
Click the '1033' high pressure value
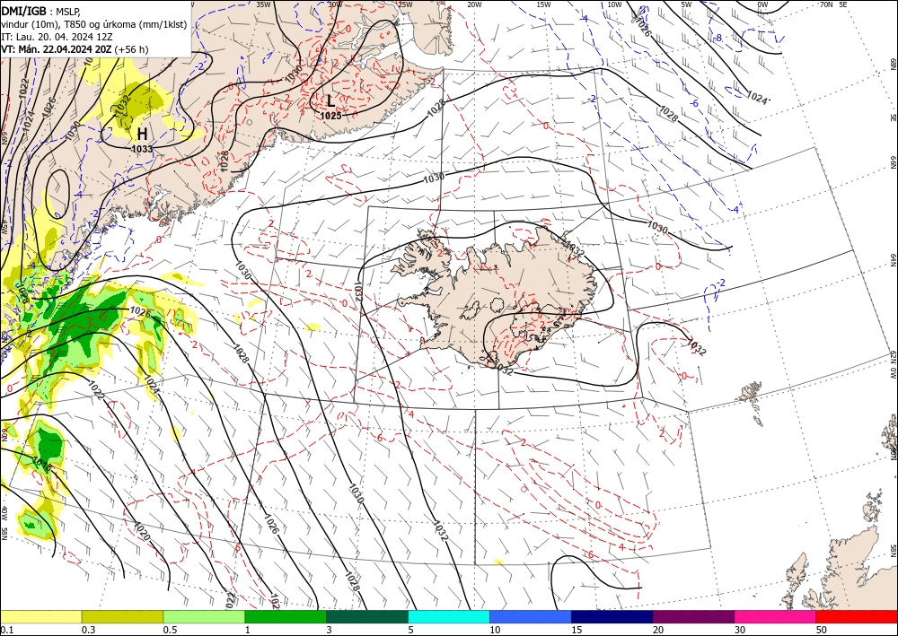point(142,149)
